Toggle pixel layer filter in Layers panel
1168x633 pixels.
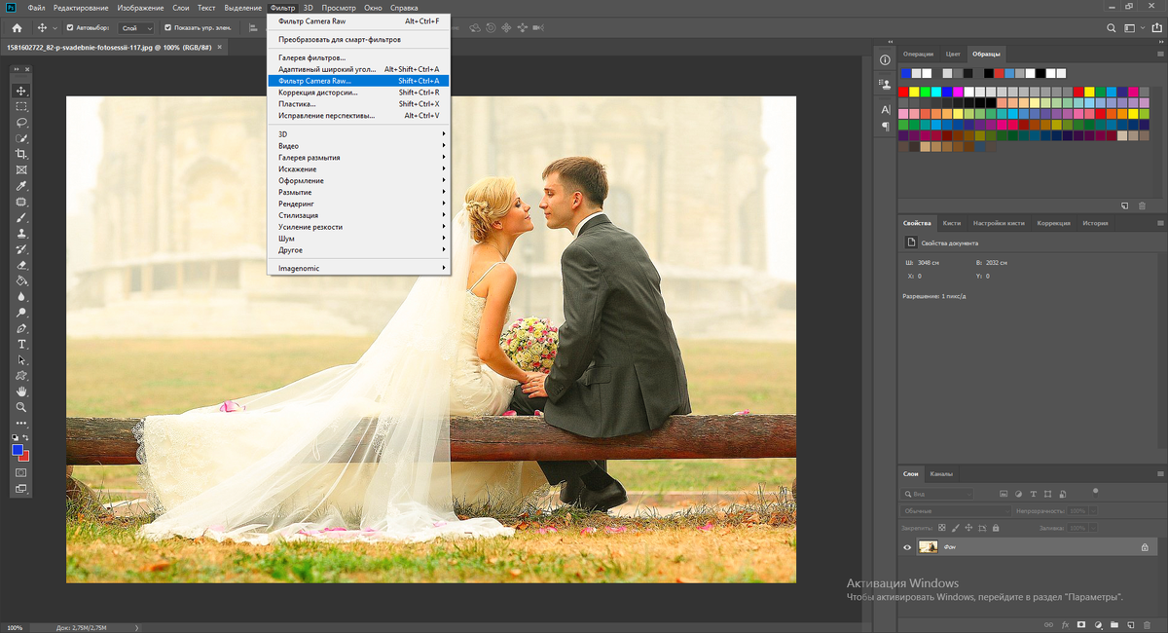[1004, 494]
